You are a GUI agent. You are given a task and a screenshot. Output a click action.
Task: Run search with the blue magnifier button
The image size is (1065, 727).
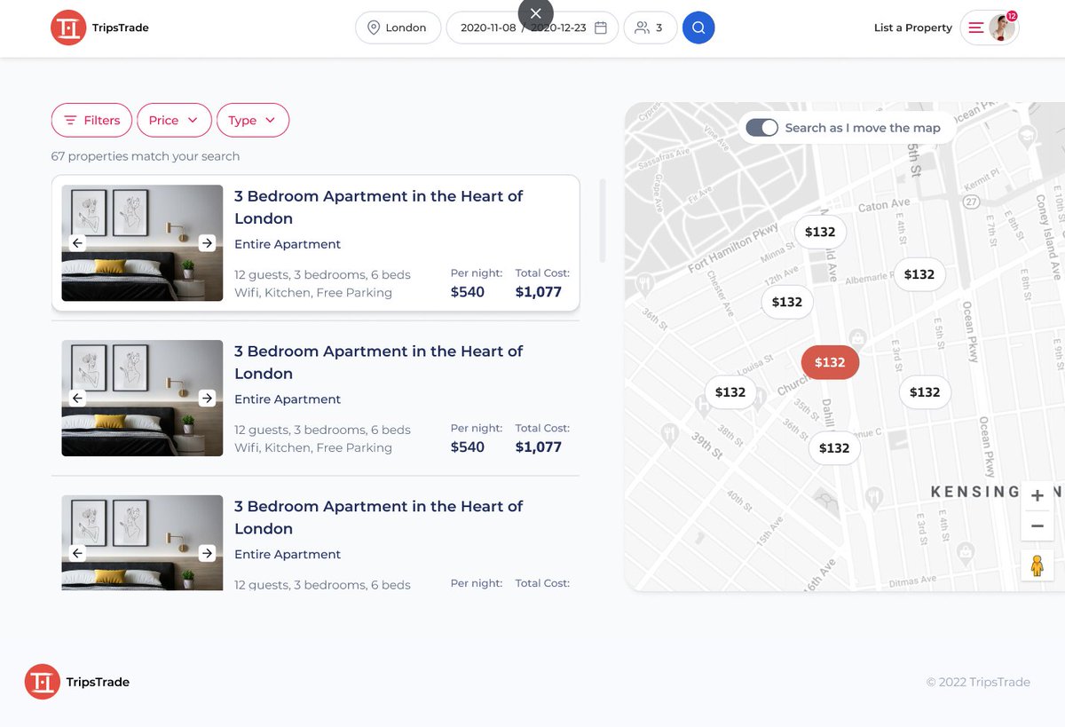coord(698,28)
